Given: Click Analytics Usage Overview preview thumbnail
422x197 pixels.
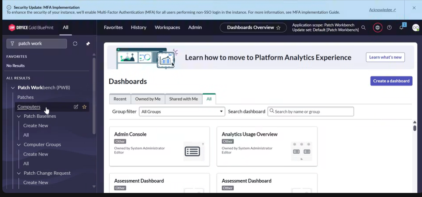Looking at the screenshot, I should pos(301,151).
